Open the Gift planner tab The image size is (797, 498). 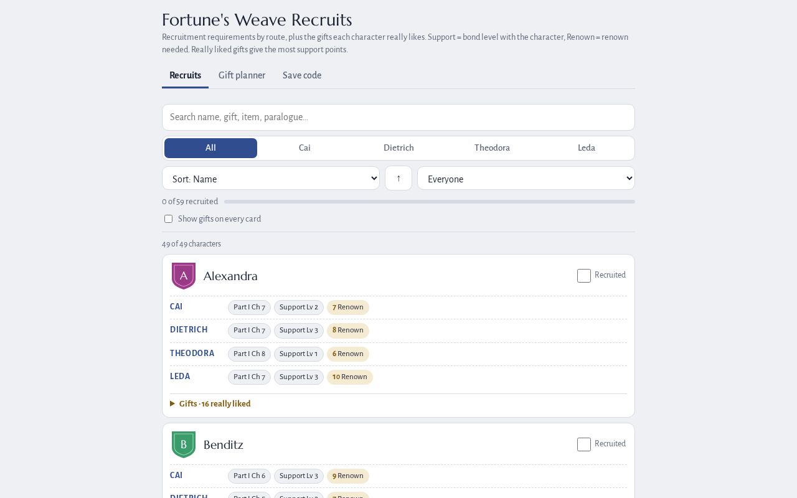pos(242,75)
